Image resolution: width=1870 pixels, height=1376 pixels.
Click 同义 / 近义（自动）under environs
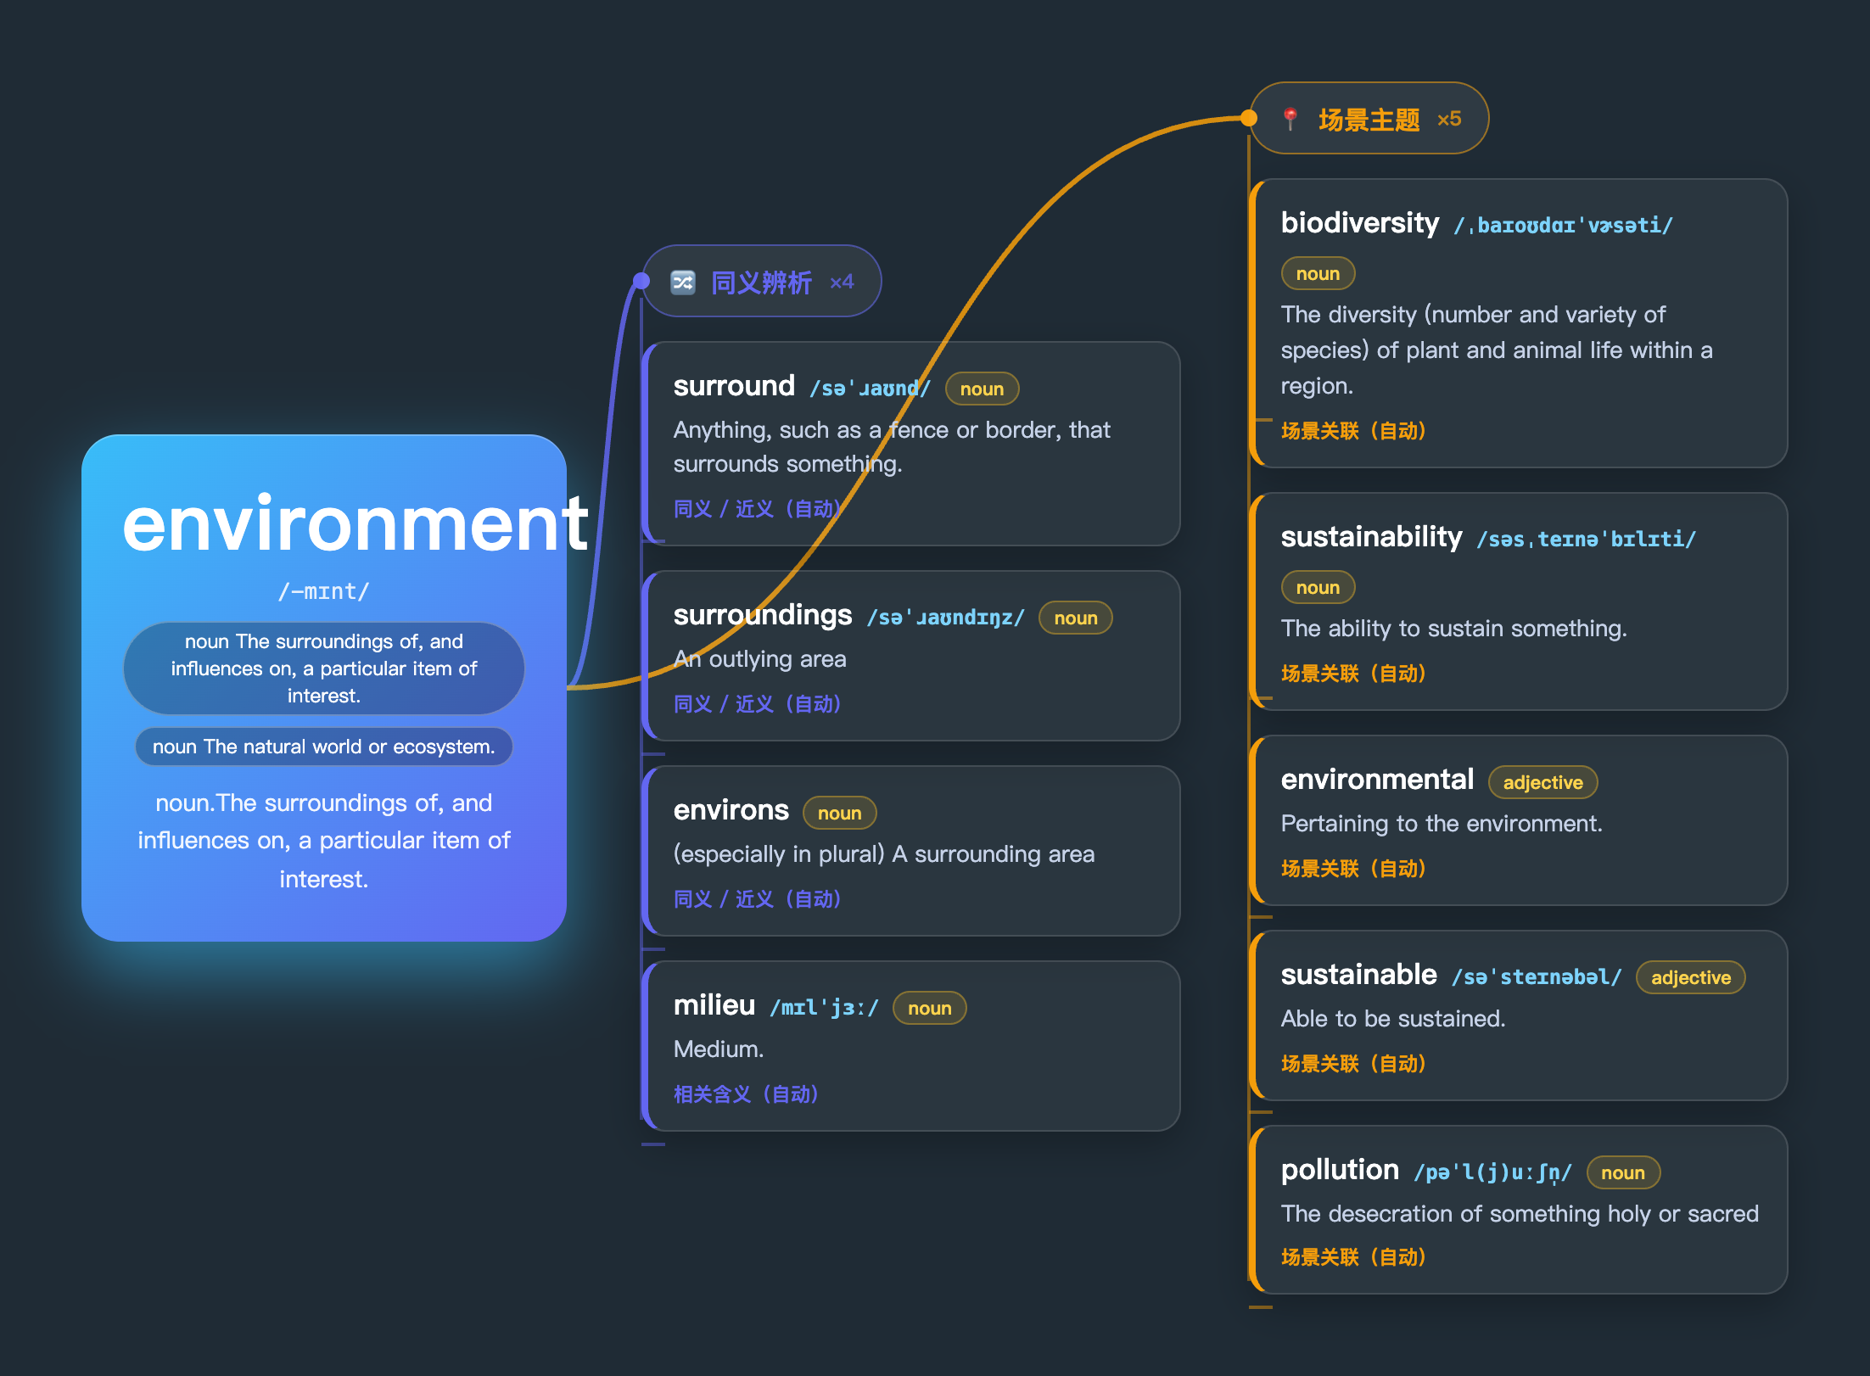[x=757, y=899]
